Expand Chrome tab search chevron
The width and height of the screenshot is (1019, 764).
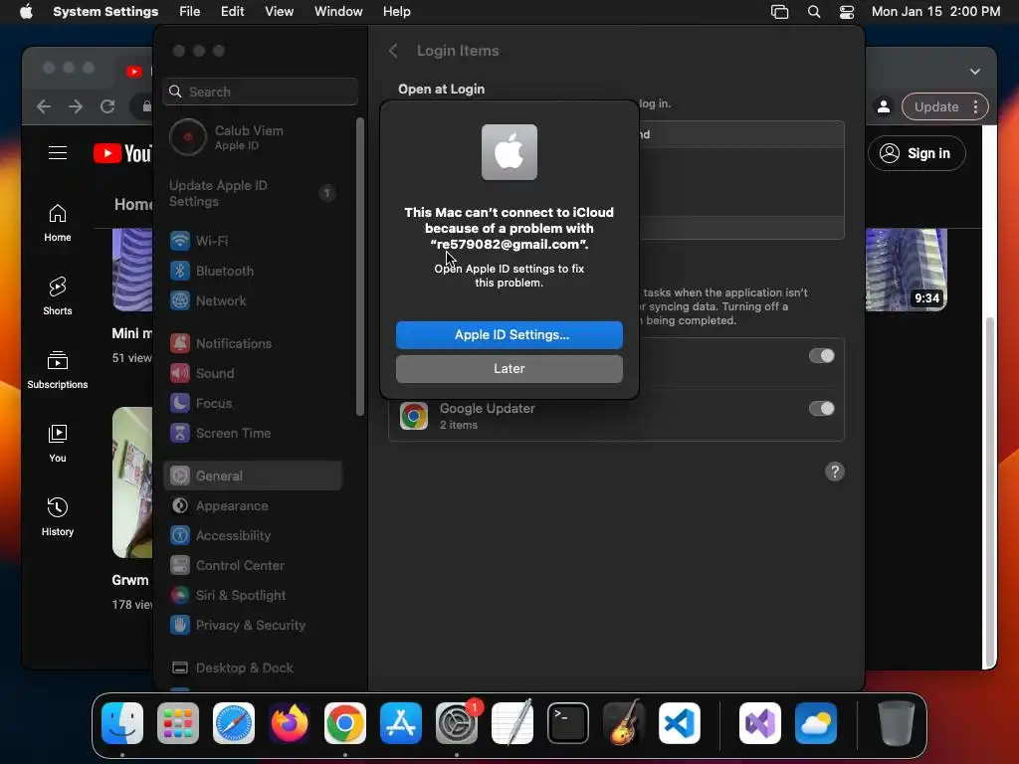click(x=975, y=72)
